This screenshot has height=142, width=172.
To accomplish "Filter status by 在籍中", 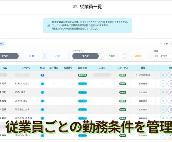I will 112,56.
